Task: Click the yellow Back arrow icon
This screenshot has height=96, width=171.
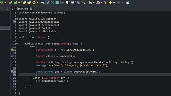Action: pyautogui.click(x=111, y=3)
